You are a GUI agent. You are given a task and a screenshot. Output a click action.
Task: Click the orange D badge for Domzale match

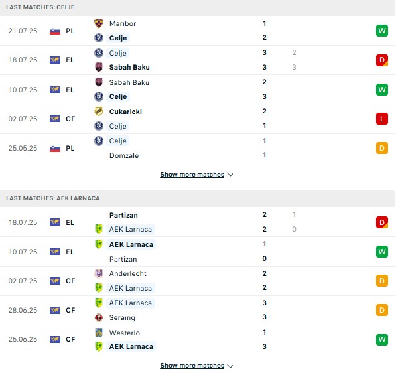coord(381,148)
